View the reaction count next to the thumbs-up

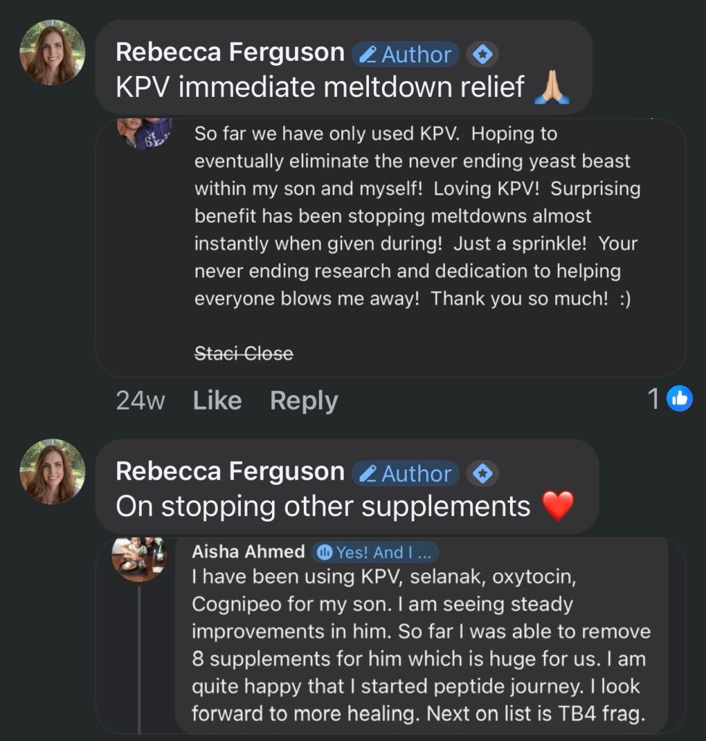[654, 399]
